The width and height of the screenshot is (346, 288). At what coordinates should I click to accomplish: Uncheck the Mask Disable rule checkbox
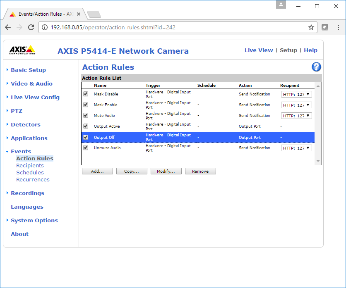coord(86,94)
